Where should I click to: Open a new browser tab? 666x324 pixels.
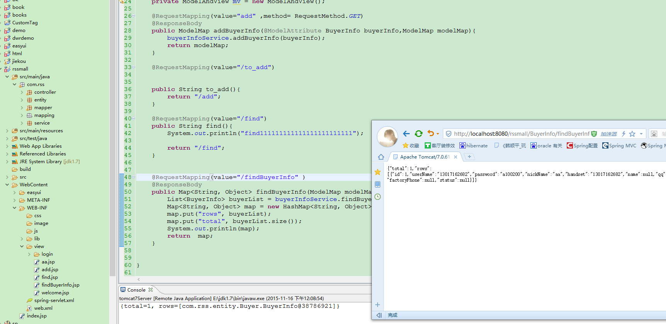[469, 157]
